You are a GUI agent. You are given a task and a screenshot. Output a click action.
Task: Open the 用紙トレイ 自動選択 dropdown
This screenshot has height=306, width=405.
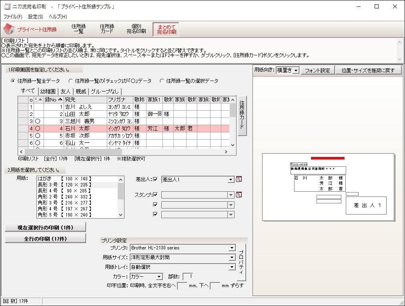click(232, 267)
